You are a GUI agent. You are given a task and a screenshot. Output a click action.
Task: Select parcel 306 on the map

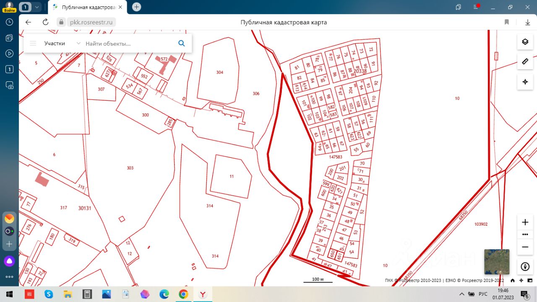[256, 94]
